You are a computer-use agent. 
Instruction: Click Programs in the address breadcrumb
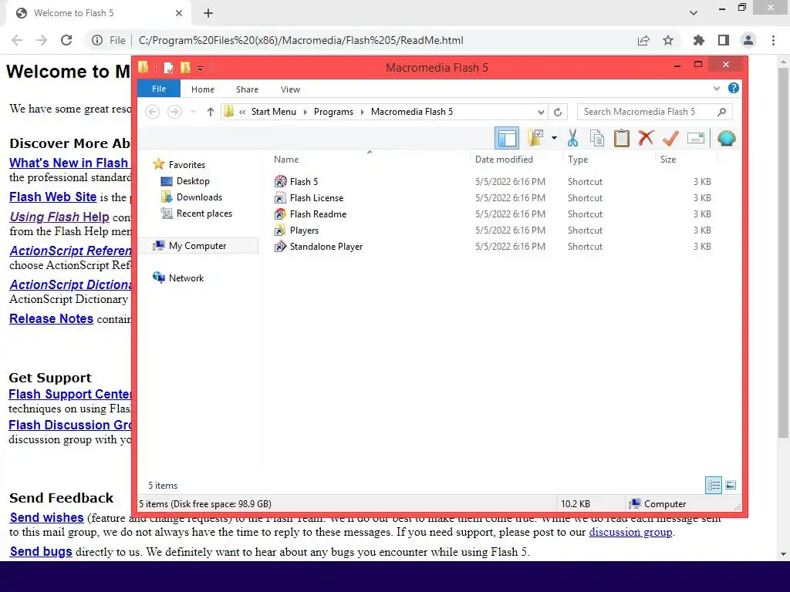(x=333, y=112)
